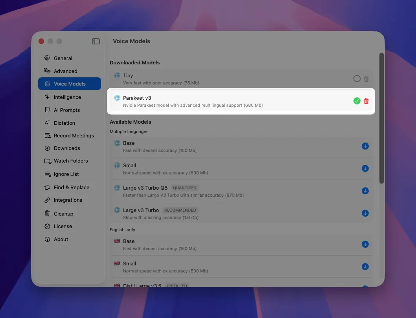This screenshot has width=416, height=318.
Task: Open the Watch Folders section
Action: click(70, 161)
